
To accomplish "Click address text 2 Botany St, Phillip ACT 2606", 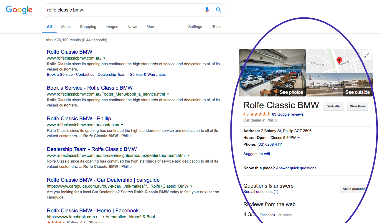I will (286, 131).
